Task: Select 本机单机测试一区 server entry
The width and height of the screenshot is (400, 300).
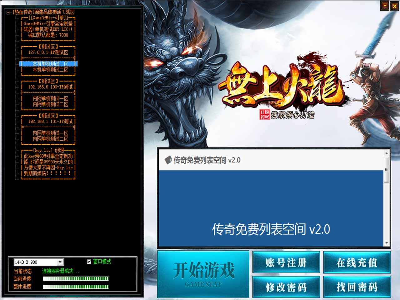Action: 50,64
